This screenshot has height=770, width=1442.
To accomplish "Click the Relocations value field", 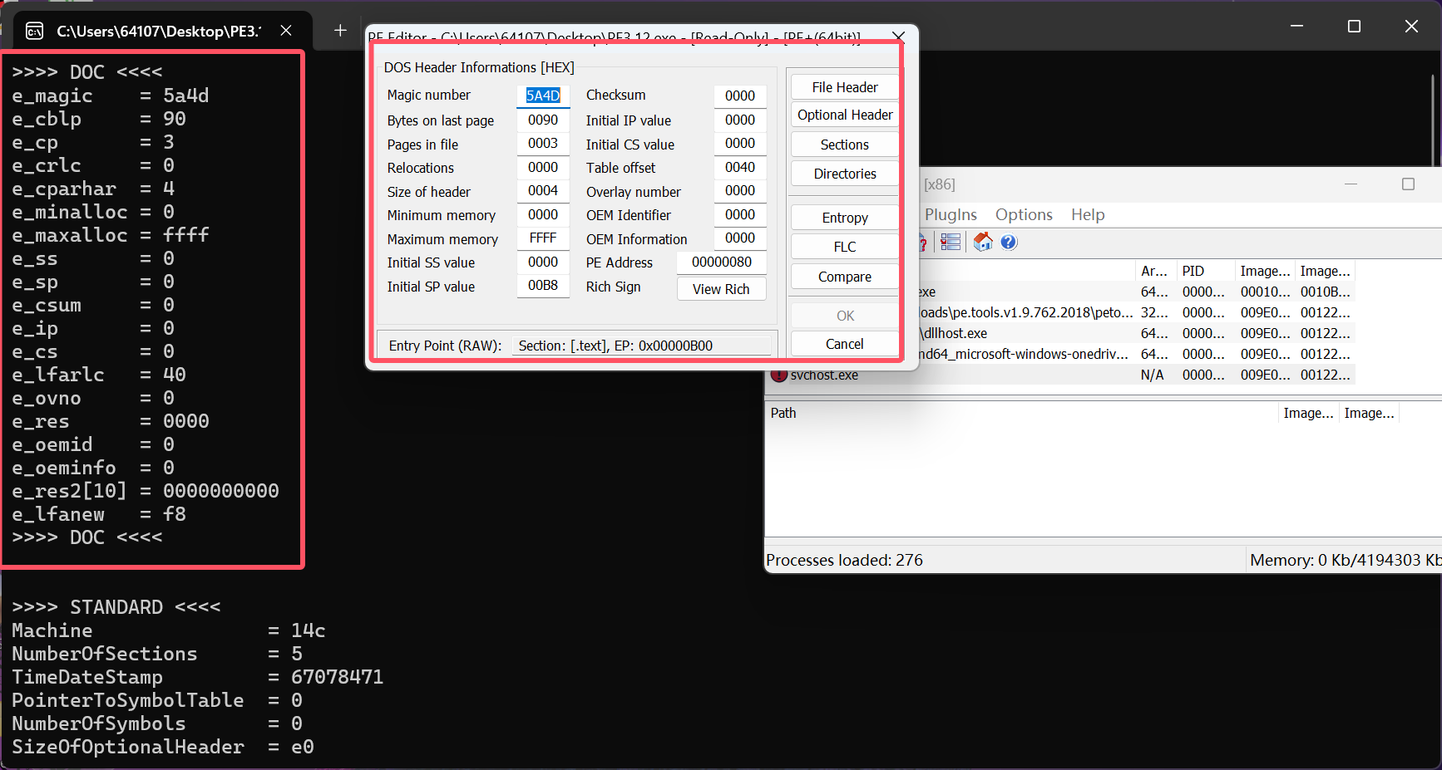I will pos(543,167).
